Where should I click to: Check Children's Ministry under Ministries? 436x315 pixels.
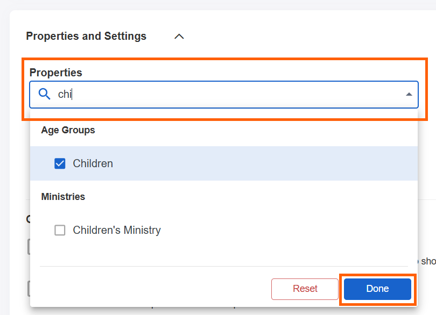[60, 230]
